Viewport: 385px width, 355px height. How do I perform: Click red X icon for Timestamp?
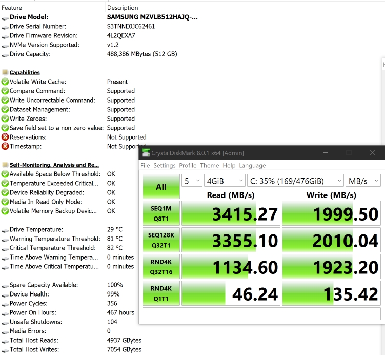5,146
